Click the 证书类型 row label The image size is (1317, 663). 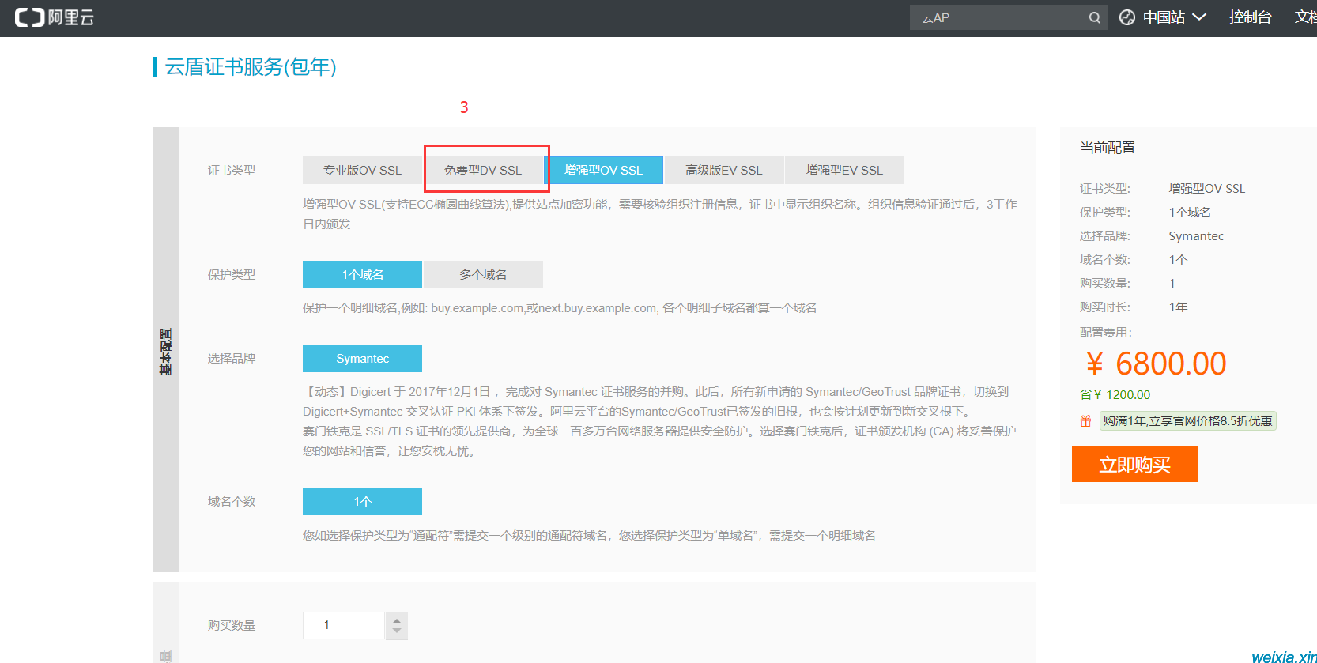point(232,170)
